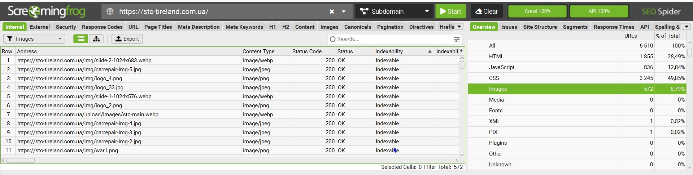Open search filter options slider icon
Image resolution: width=693 pixels, height=175 pixels.
point(457,39)
